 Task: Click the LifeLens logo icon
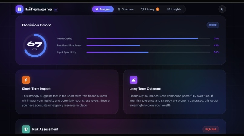(19, 9)
